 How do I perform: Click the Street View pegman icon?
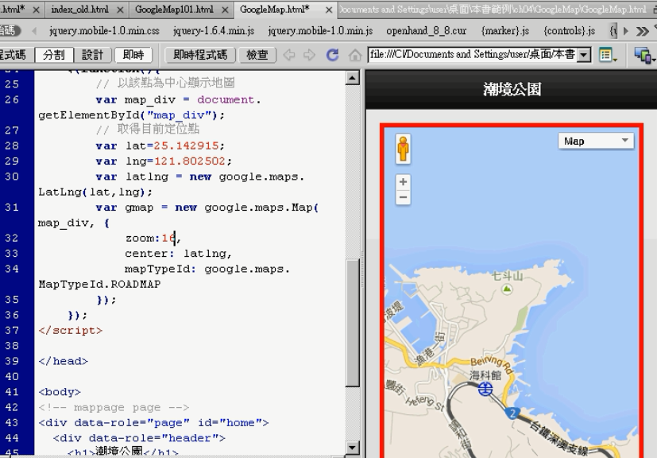[403, 149]
